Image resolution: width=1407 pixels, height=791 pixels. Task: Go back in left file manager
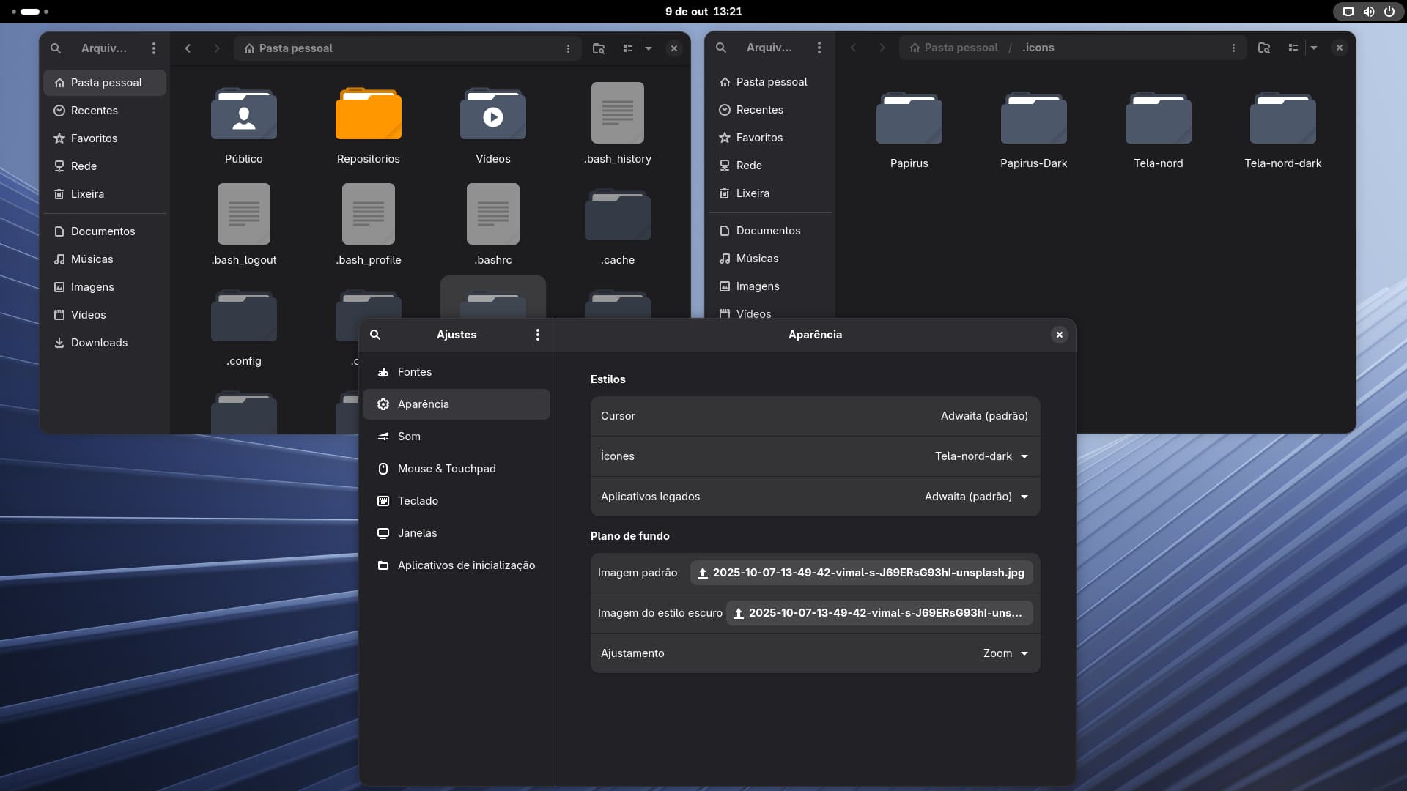pos(188,48)
